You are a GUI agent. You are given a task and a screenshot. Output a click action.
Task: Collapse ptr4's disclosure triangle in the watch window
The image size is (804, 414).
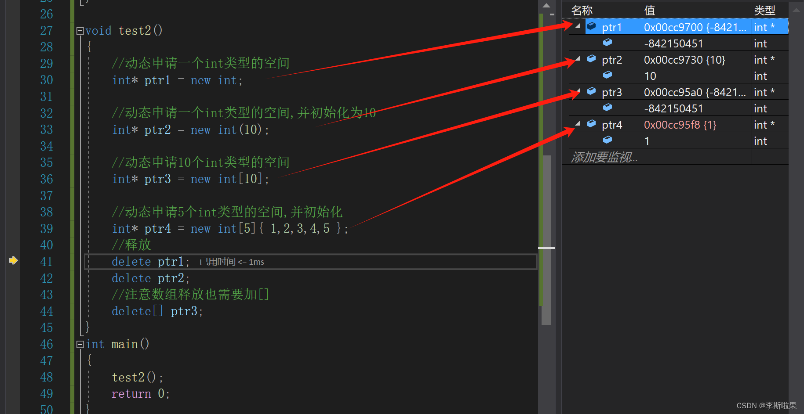577,123
